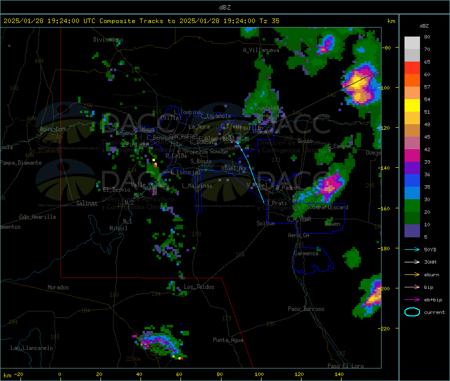Click the 60 tick on the bottom axis

pos(179,374)
